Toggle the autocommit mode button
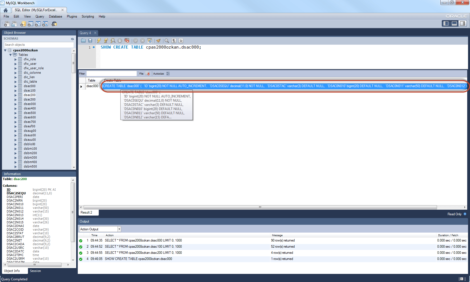The width and height of the screenshot is (470, 282). 150,41
